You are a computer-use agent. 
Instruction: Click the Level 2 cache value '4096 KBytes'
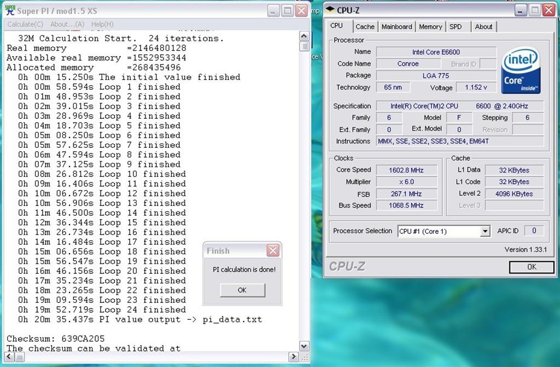coord(514,194)
